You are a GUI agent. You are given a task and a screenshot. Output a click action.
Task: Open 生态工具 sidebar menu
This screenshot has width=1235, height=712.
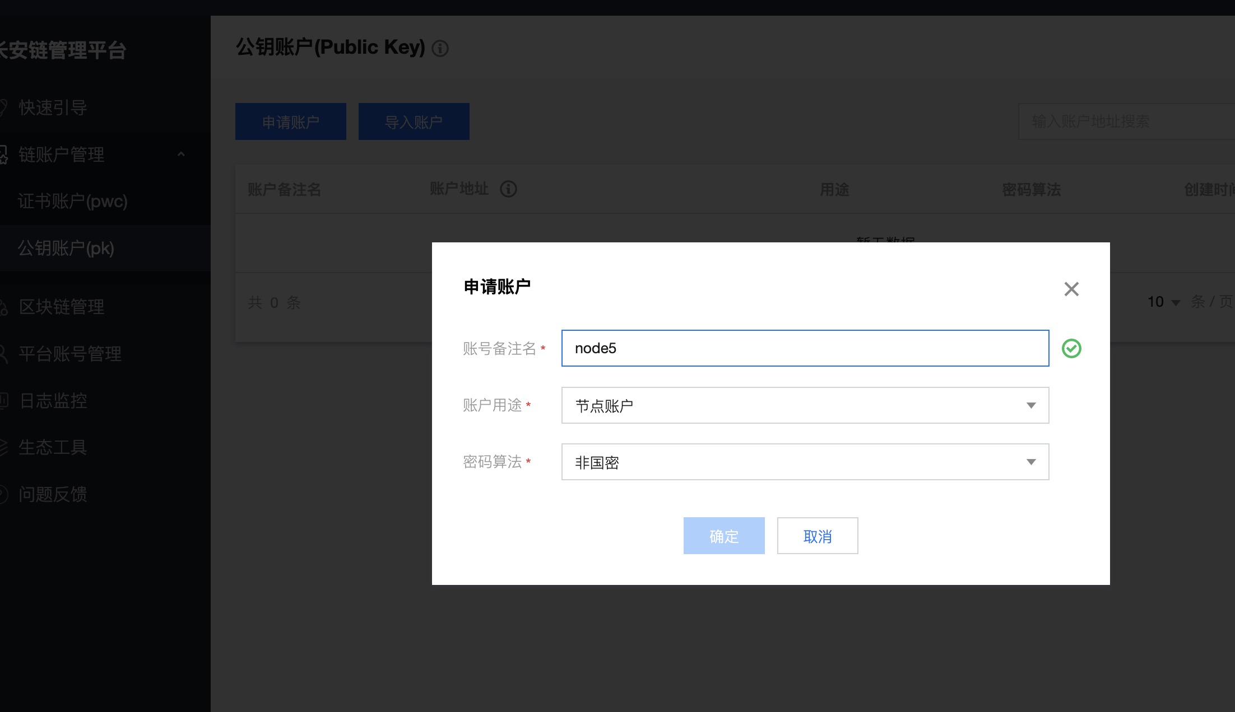[53, 447]
